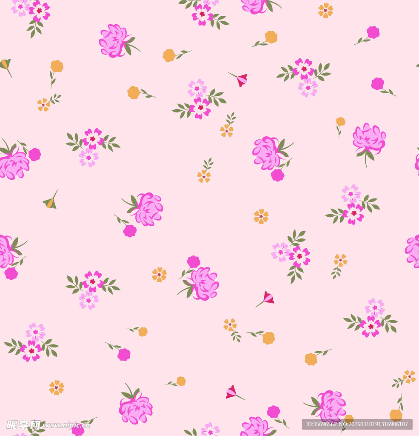Click the pink peony left of the ID label
419x436 pixels.
(x=331, y=405)
